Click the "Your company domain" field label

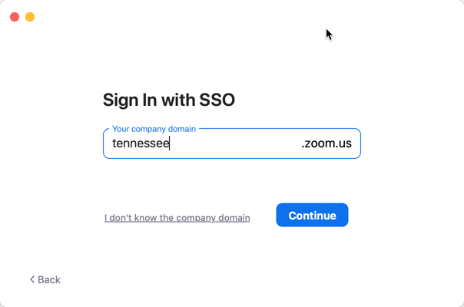click(x=154, y=129)
